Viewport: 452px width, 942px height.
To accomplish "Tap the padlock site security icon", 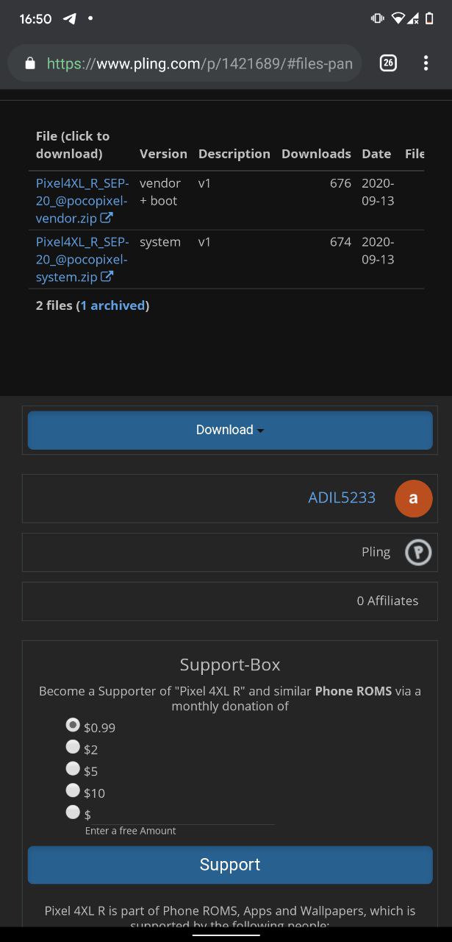I will (x=29, y=63).
